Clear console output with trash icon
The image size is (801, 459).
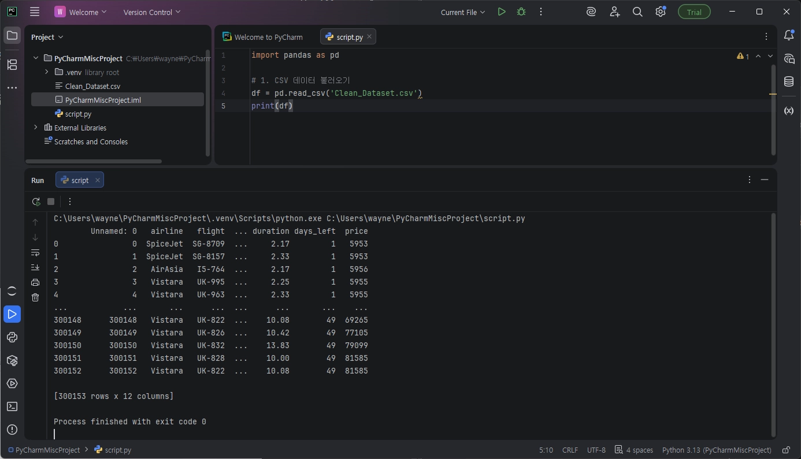tap(35, 297)
